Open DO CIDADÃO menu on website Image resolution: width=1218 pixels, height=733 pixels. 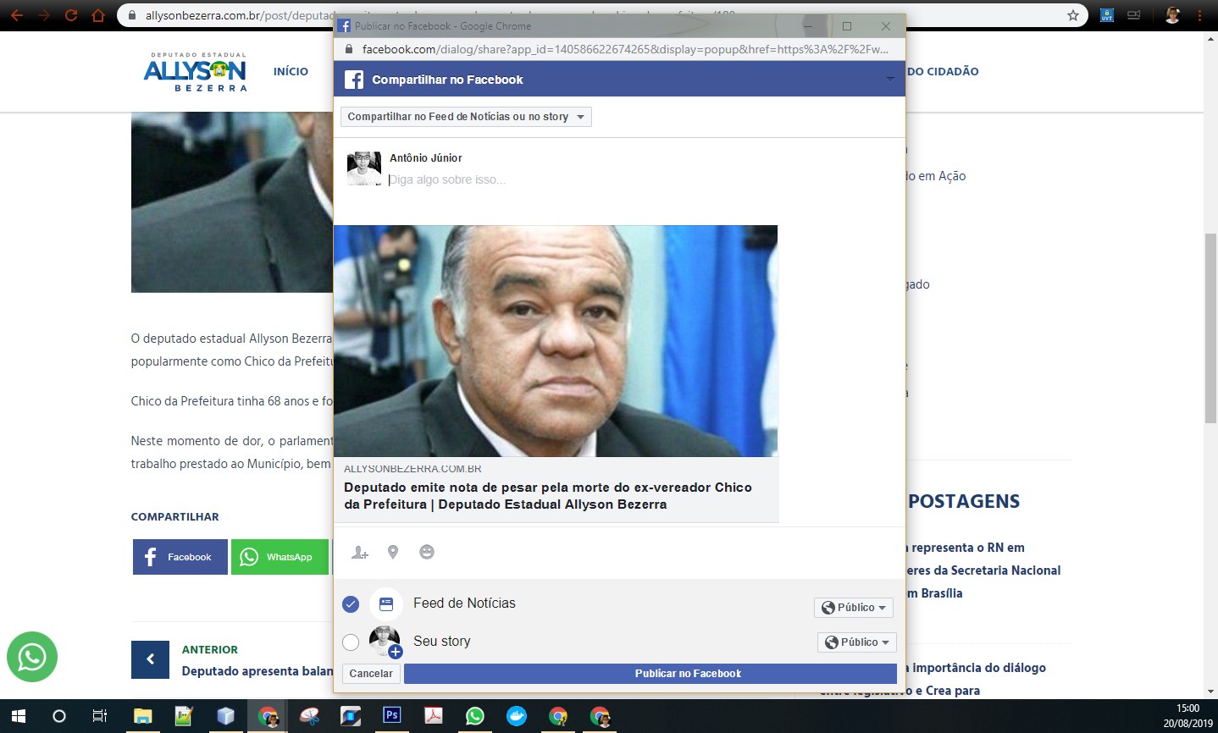(x=942, y=71)
